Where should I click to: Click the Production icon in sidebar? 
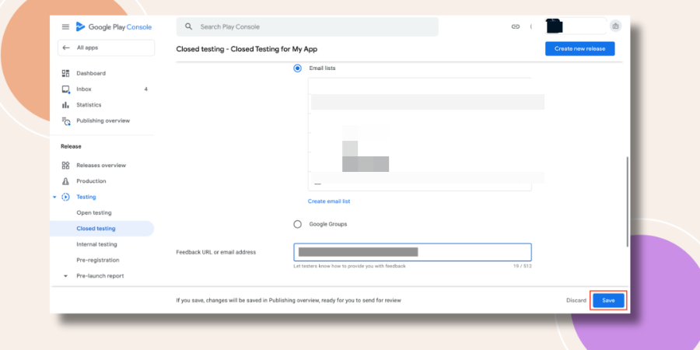[65, 181]
